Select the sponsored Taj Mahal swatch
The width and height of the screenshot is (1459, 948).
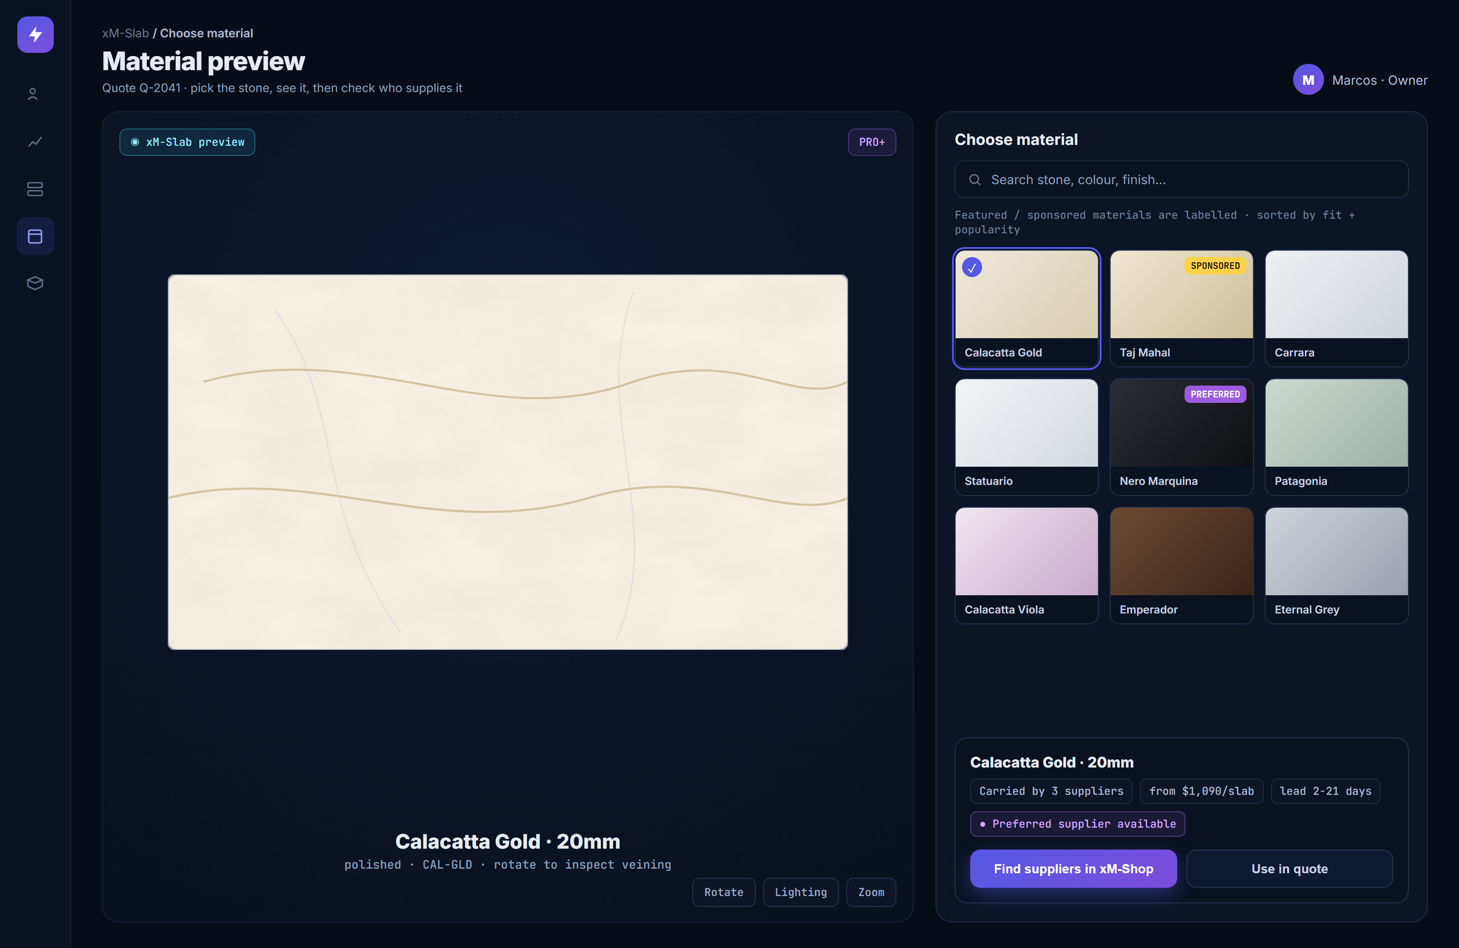[x=1181, y=308]
